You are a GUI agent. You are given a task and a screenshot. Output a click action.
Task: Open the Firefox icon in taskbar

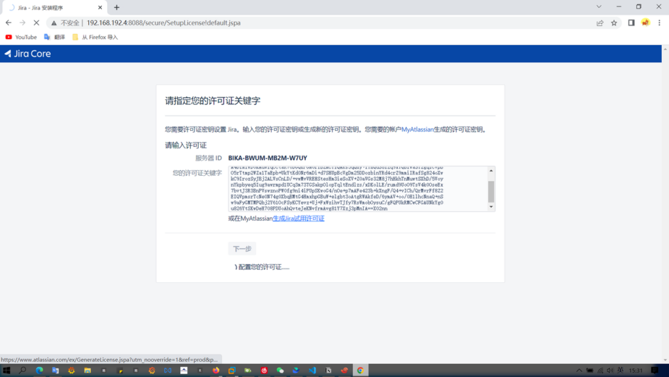pyautogui.click(x=216, y=370)
